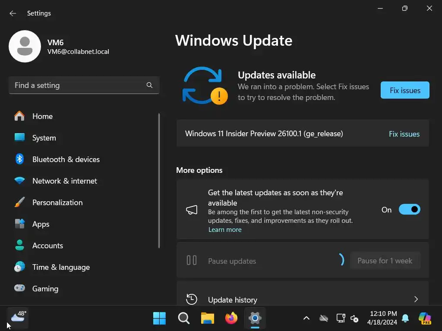The image size is (442, 331).
Task: Click the Windows 11 Insider Preview 26100.1 text
Action: 264,134
